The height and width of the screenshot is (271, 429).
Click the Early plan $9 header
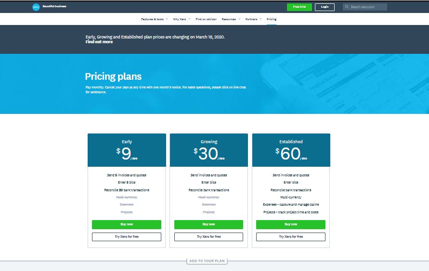coord(127,150)
